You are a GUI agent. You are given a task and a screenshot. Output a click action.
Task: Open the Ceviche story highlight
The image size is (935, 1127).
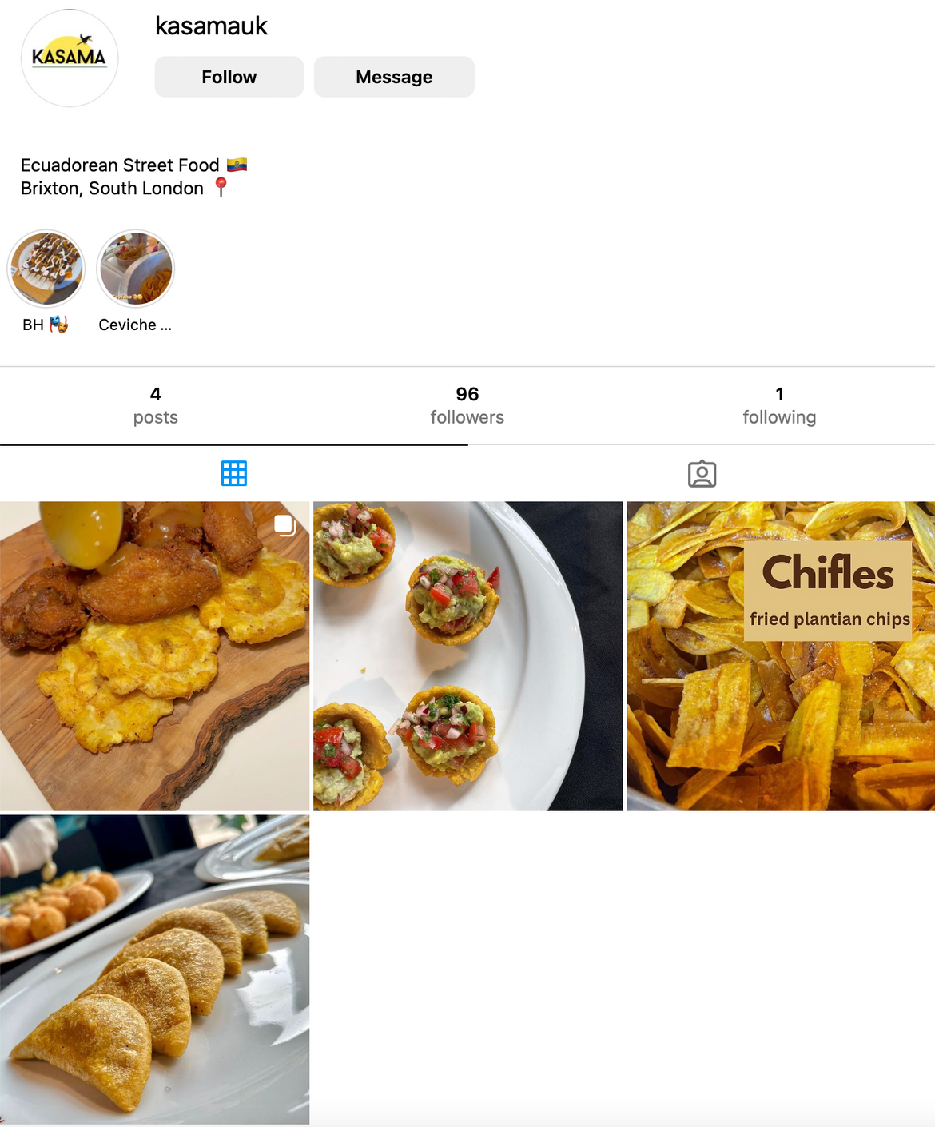click(135, 269)
